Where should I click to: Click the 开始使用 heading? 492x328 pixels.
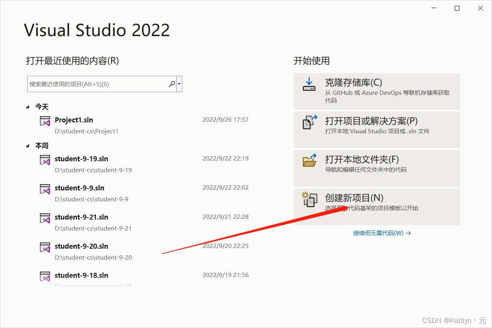tap(312, 61)
